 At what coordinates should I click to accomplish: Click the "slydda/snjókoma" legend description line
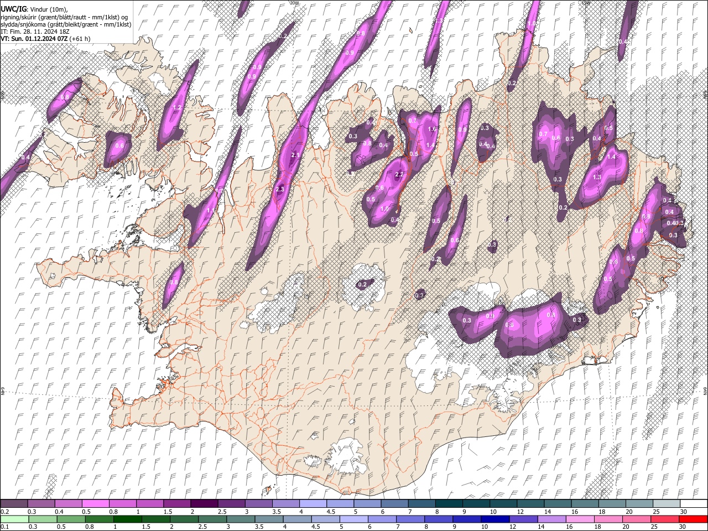pyautogui.click(x=66, y=24)
